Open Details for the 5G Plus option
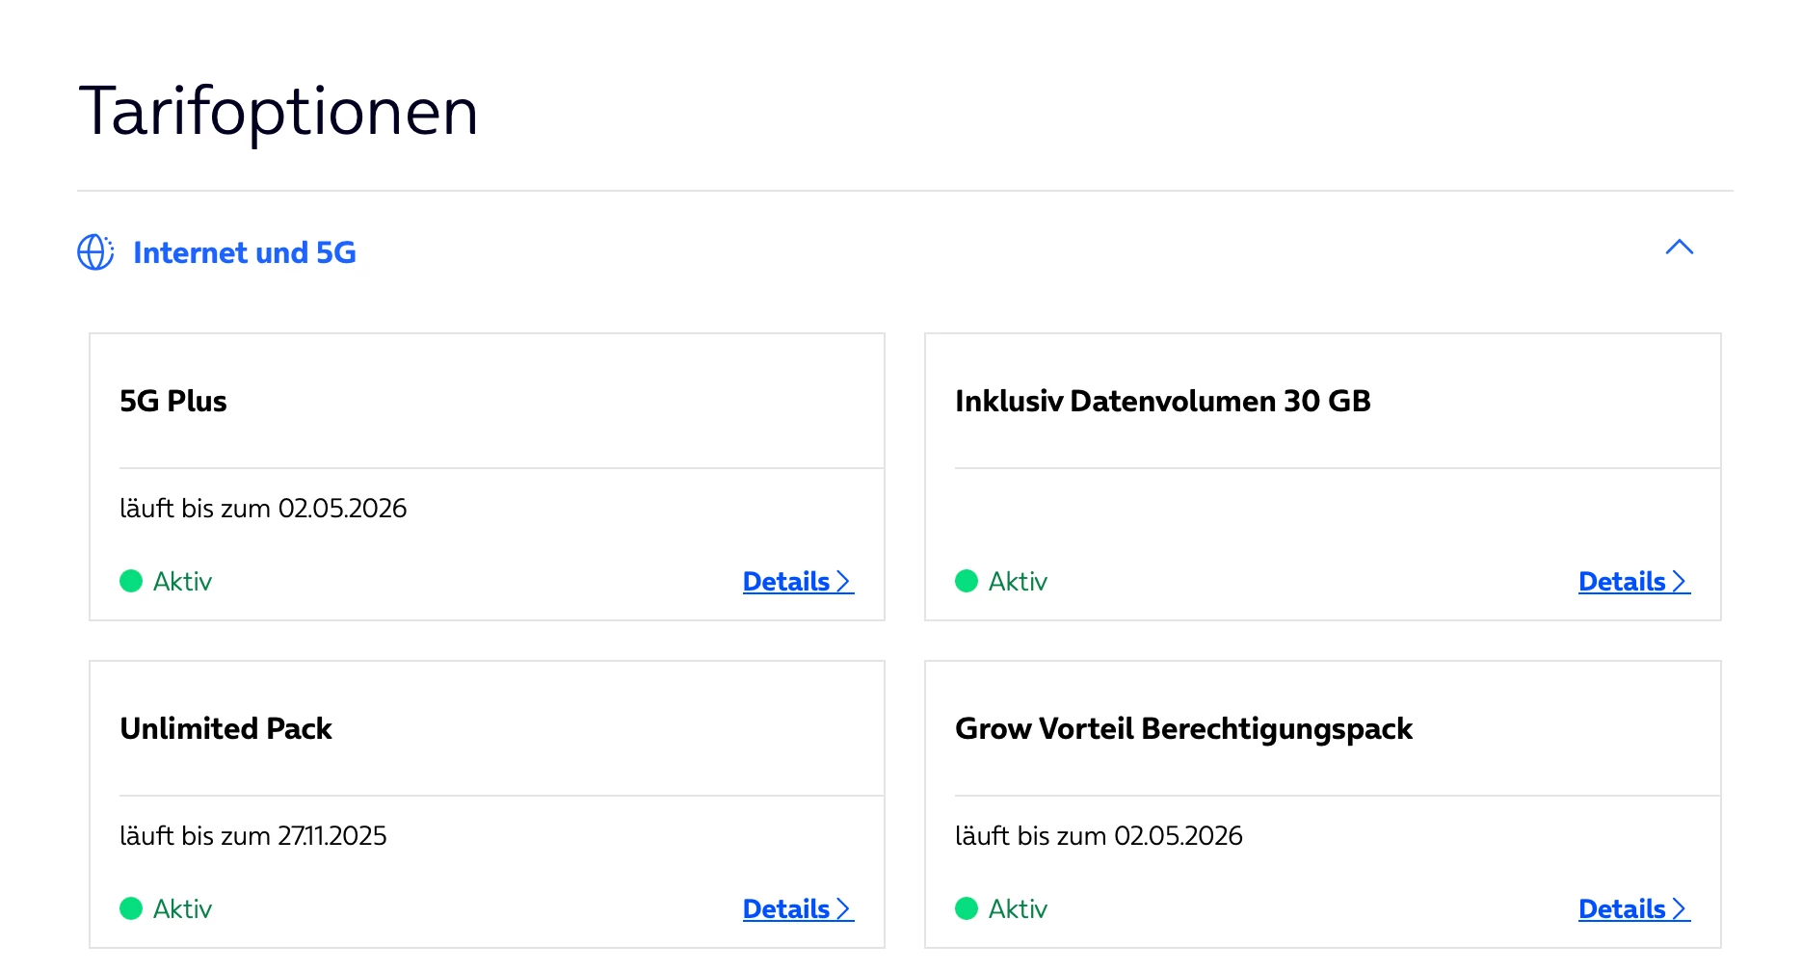Screen dimensions: 1802x971 point(797,582)
